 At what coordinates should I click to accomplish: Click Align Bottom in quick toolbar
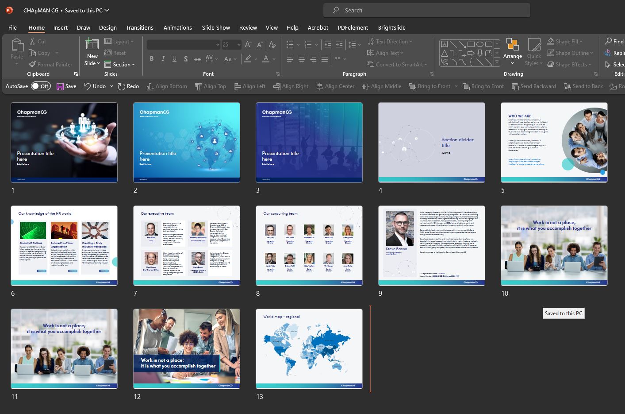pyautogui.click(x=167, y=86)
